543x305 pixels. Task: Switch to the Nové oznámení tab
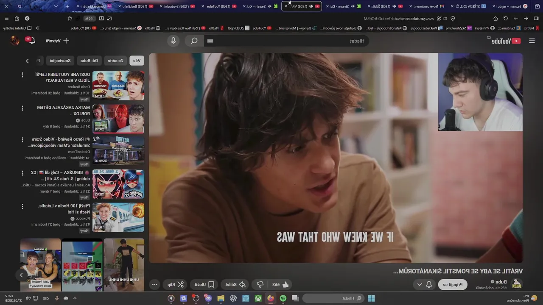tap(427, 6)
